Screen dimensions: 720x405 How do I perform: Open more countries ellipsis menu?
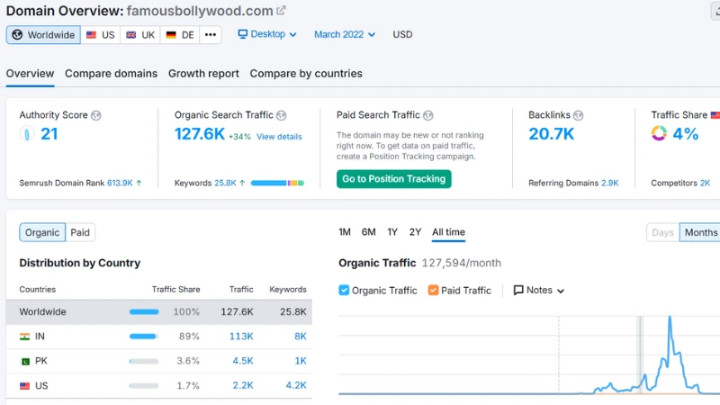pyautogui.click(x=211, y=35)
